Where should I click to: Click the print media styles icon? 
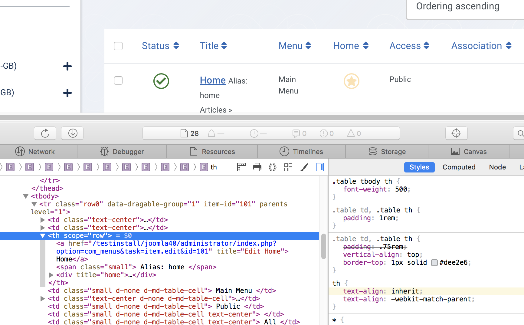pyautogui.click(x=257, y=167)
